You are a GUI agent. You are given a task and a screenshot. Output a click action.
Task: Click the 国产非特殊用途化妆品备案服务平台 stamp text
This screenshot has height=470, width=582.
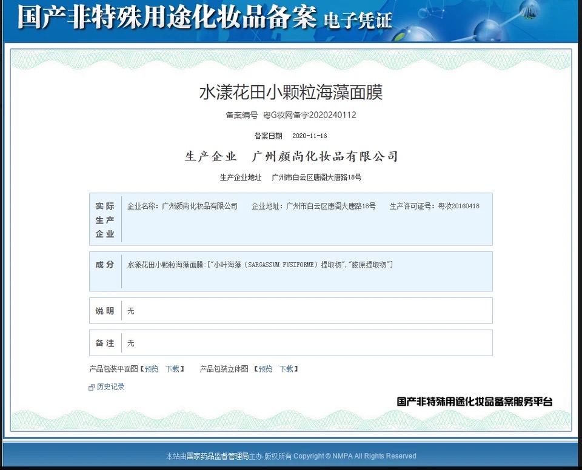pos(475,402)
